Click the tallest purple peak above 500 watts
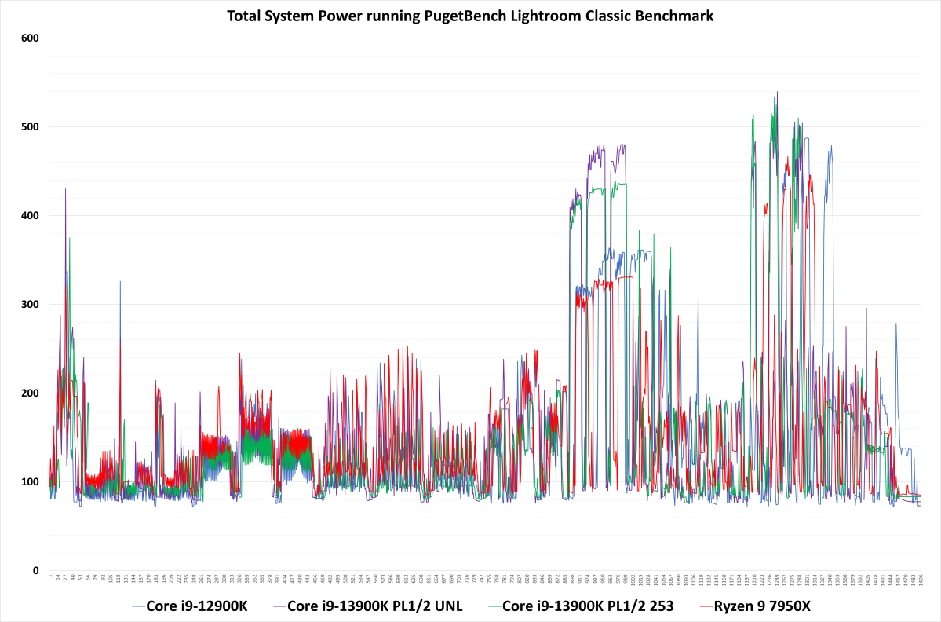The height and width of the screenshot is (622, 941). 777,93
